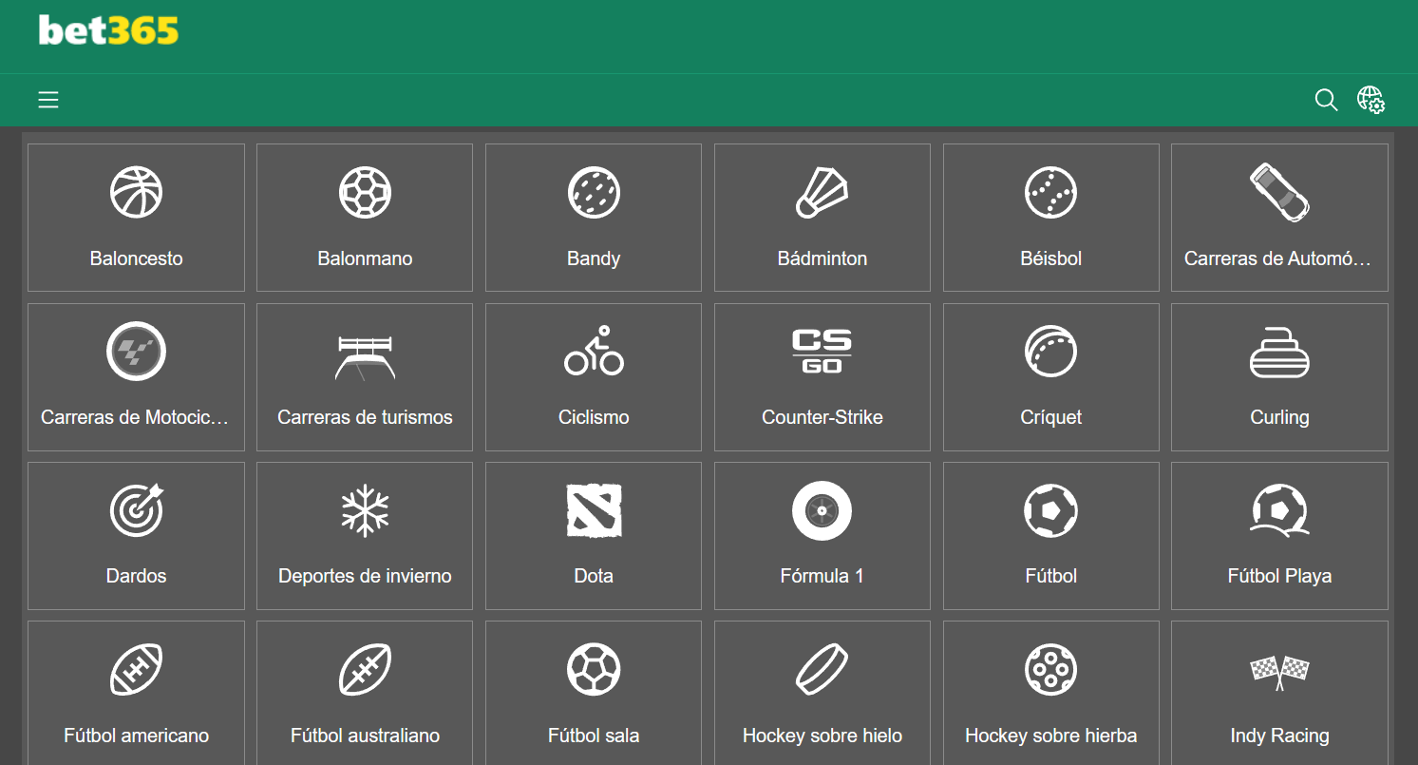Select the Bádminton shuttlecock icon

tap(822, 192)
